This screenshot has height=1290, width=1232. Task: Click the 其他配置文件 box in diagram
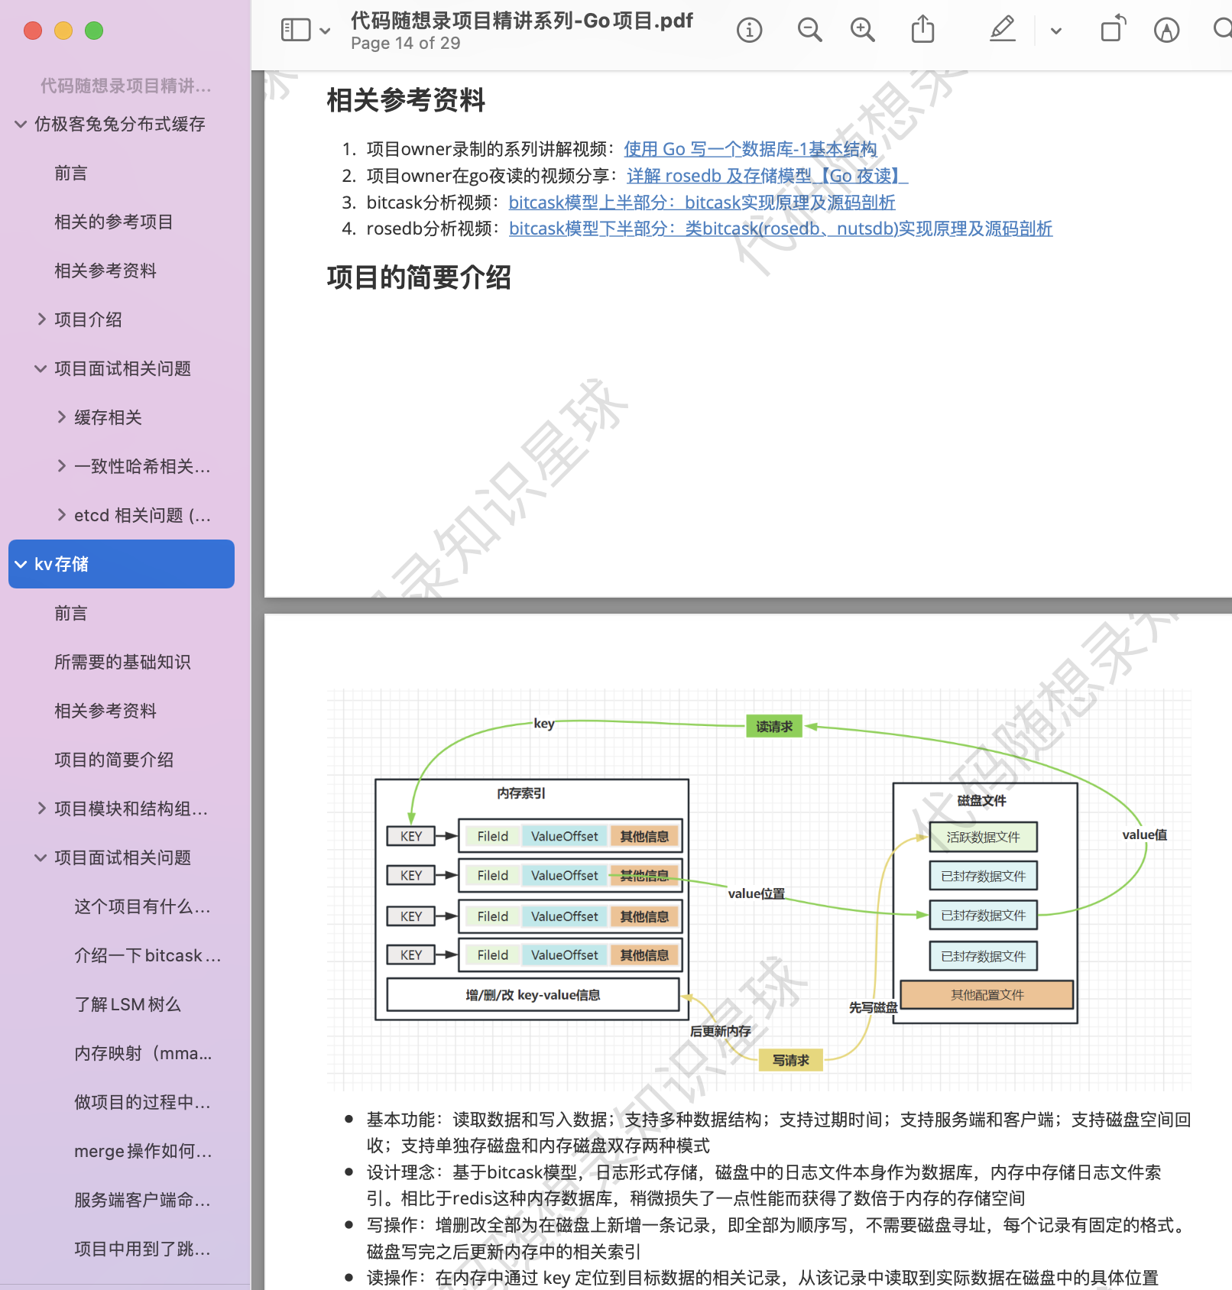987,995
